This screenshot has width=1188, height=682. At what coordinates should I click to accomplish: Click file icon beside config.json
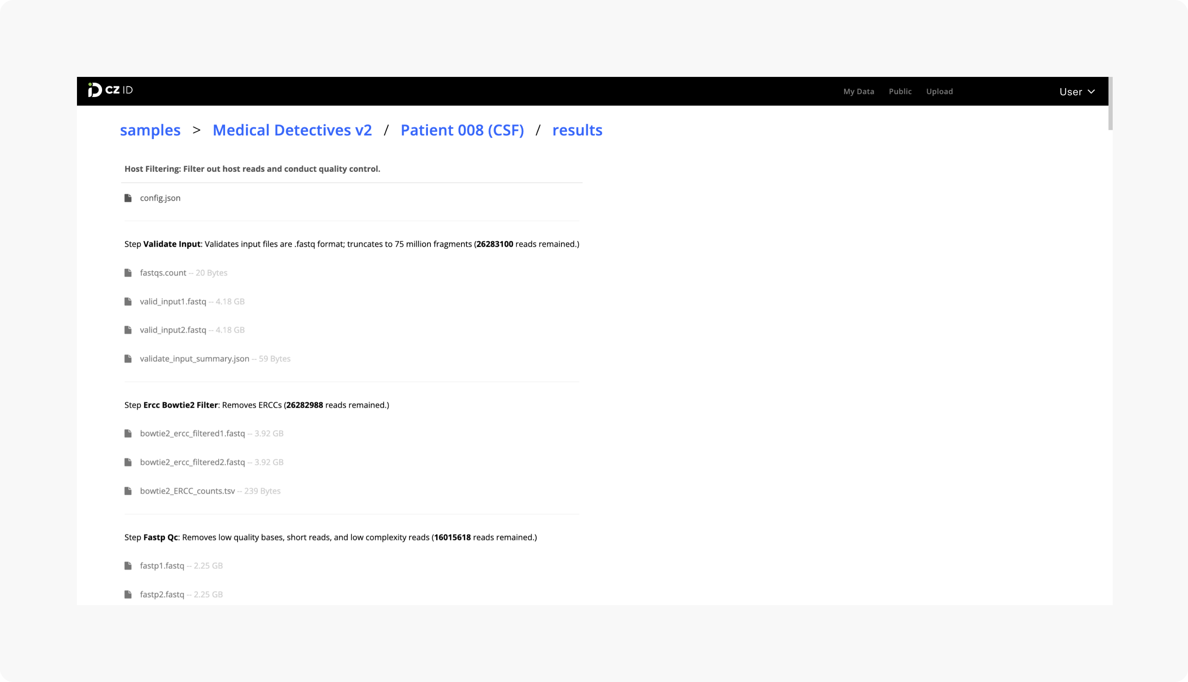point(128,198)
